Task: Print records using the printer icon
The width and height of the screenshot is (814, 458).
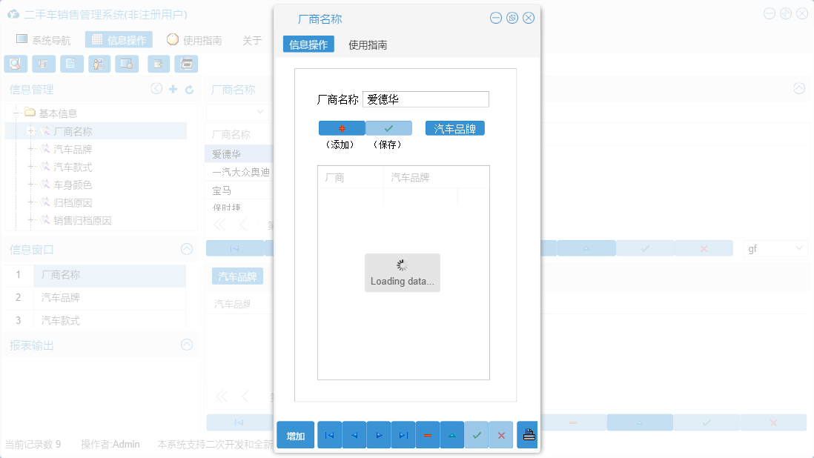Action: [527, 435]
